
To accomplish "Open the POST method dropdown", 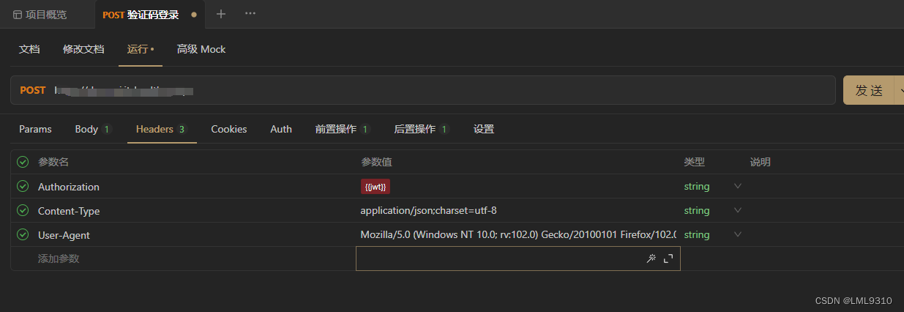I will coord(33,90).
